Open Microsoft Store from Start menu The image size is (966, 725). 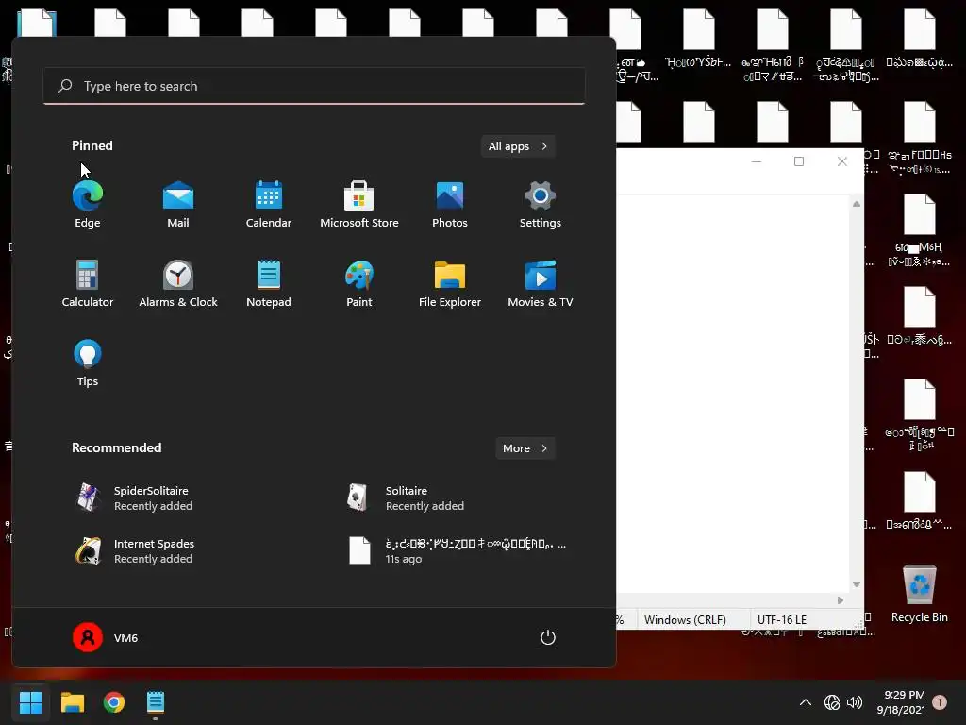(359, 205)
